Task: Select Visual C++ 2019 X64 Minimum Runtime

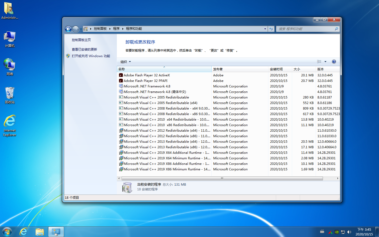Action: pos(167,158)
